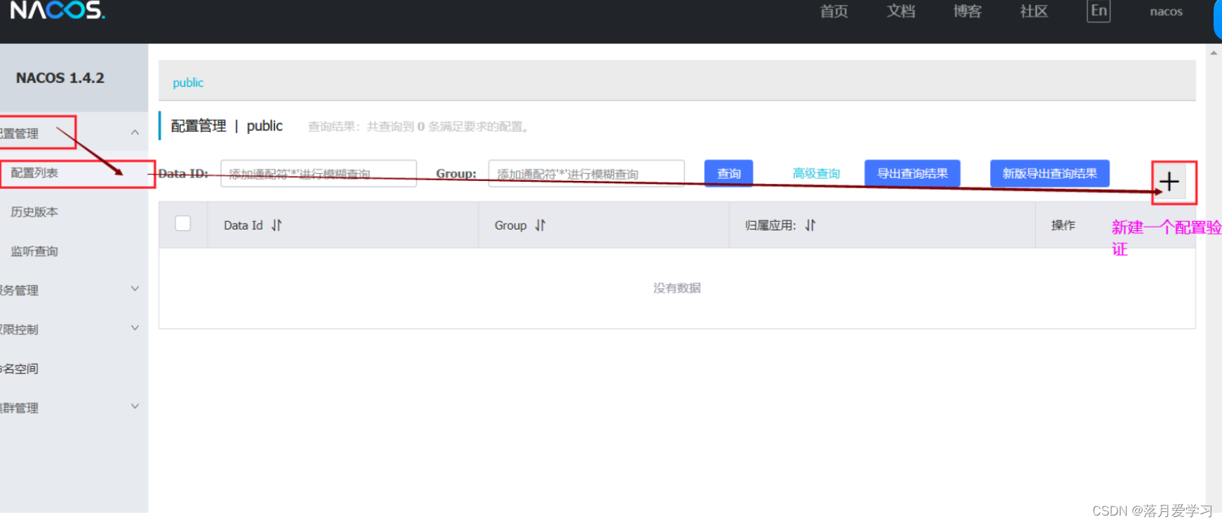
Task: Expand the 集群管理 sidebar section
Action: pos(135,406)
